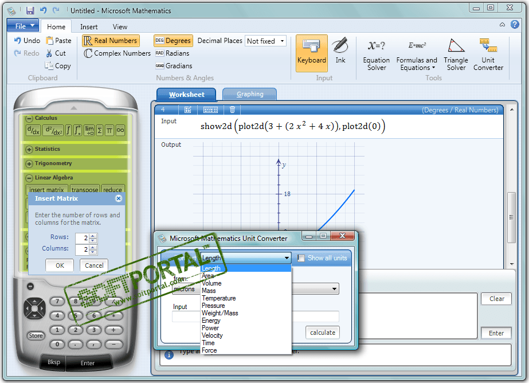Open the Triangle Solver tool
529x383 pixels.
point(456,54)
